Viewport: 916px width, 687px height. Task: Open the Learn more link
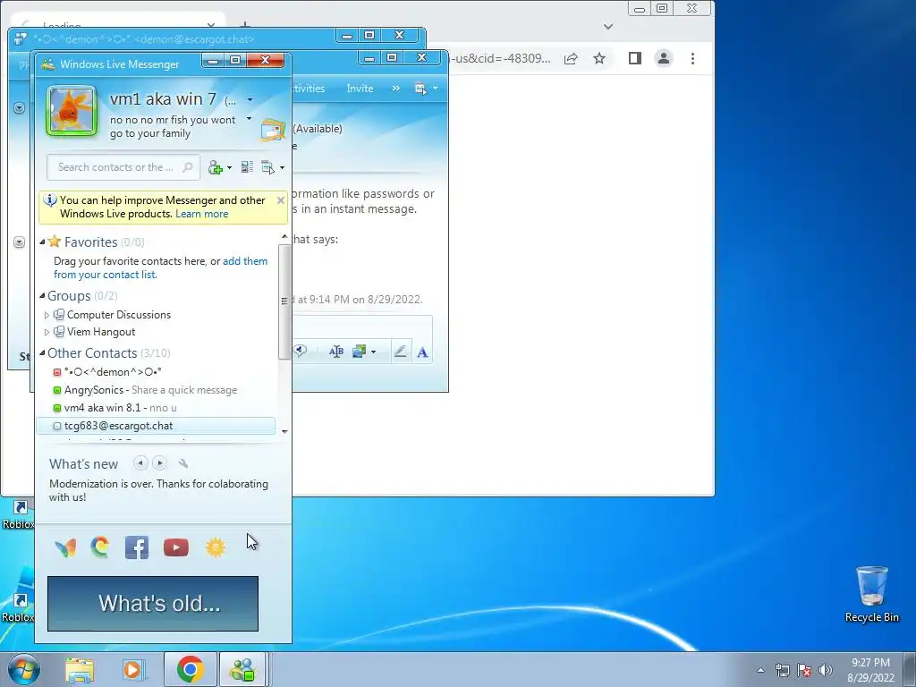click(201, 214)
